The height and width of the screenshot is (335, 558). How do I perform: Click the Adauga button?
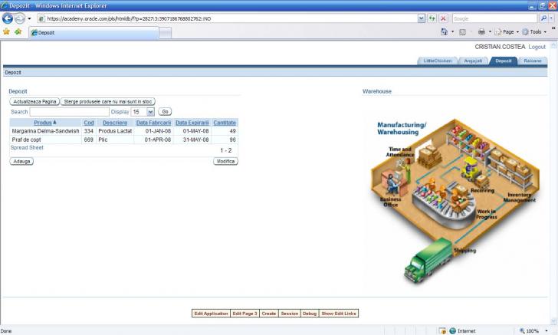pos(21,162)
